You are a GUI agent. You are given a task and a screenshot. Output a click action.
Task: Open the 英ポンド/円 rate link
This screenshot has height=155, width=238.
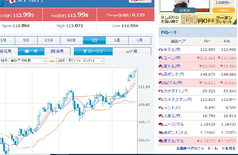click(x=174, y=74)
